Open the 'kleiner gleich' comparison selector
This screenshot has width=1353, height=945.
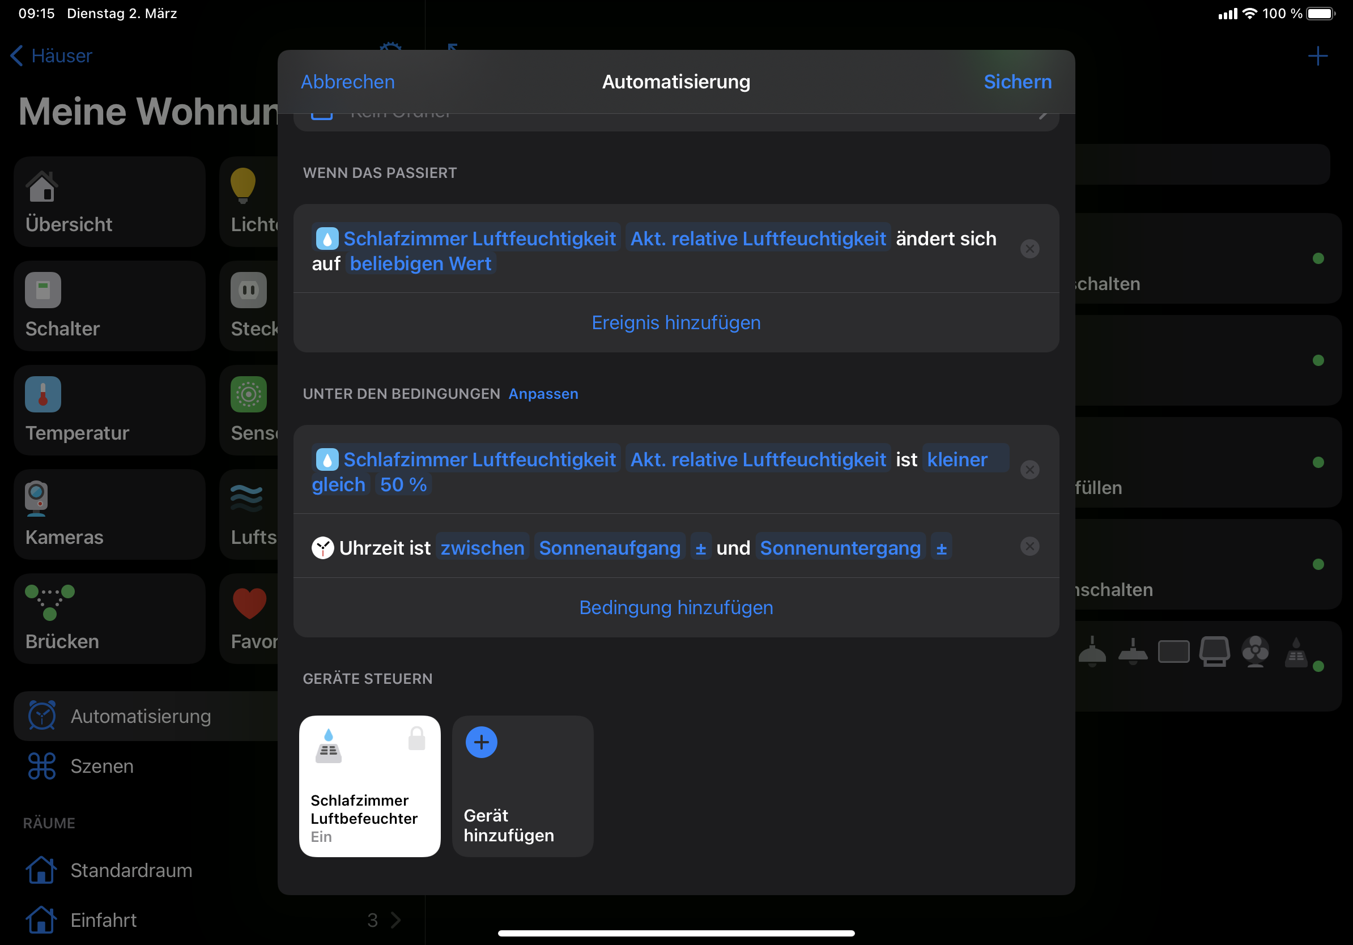pyautogui.click(x=957, y=459)
